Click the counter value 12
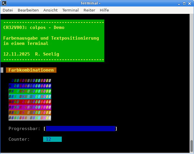 pos(49,139)
